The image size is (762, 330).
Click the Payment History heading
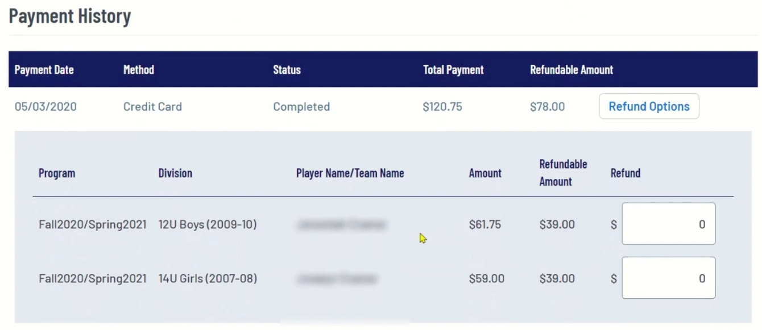click(x=70, y=16)
